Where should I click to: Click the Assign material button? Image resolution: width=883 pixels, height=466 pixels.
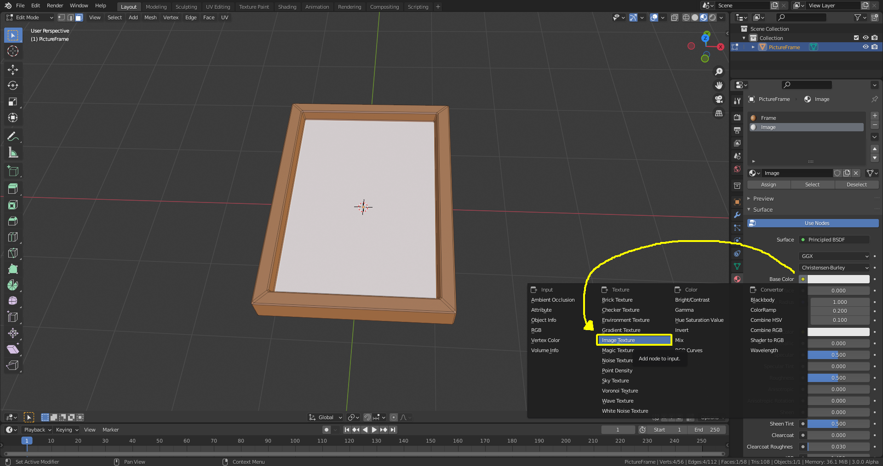point(768,184)
